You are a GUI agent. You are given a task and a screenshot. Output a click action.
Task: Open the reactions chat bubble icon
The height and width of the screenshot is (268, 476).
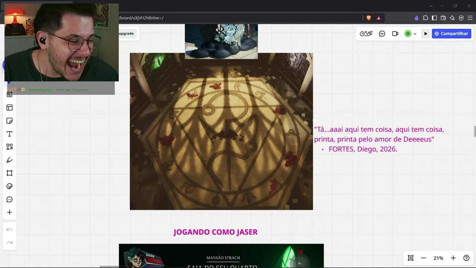pyautogui.click(x=382, y=33)
